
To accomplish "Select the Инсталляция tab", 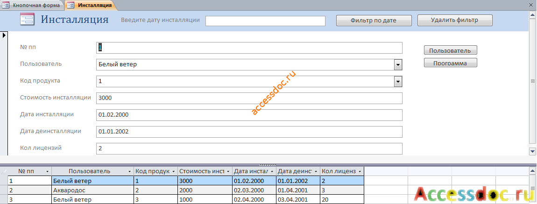I will click(91, 5).
